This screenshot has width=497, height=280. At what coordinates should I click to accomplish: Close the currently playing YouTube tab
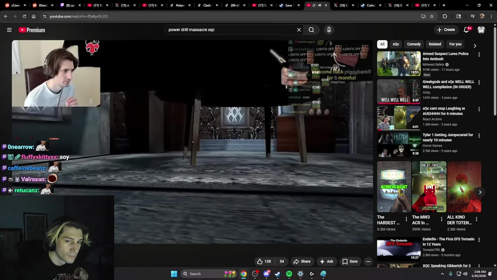pyautogui.click(x=326, y=5)
